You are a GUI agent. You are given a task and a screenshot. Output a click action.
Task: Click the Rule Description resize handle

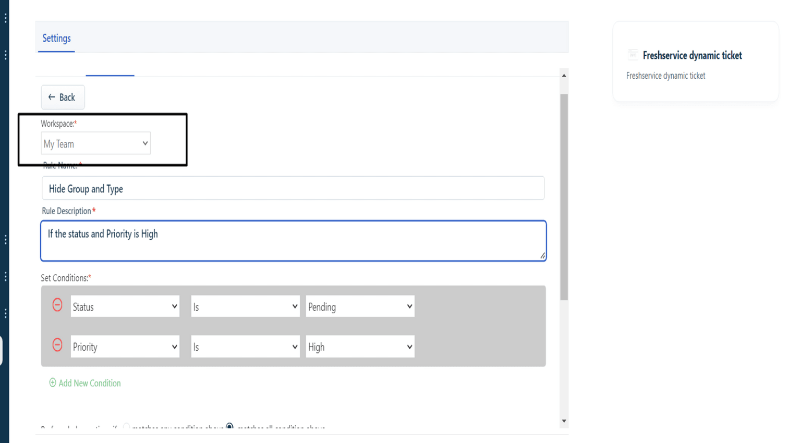543,256
